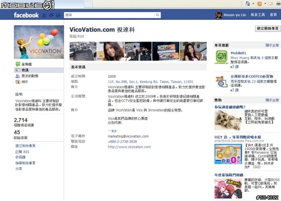The height and width of the screenshot is (201, 281).
Task: Open 年度最強戰鬥遊戲 ad title
Action: tap(229, 175)
